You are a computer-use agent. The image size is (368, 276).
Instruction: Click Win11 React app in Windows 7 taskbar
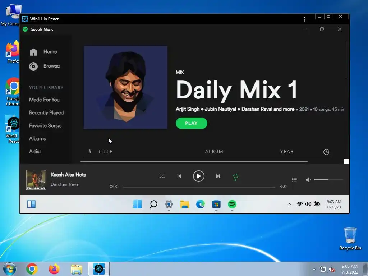[99, 269]
